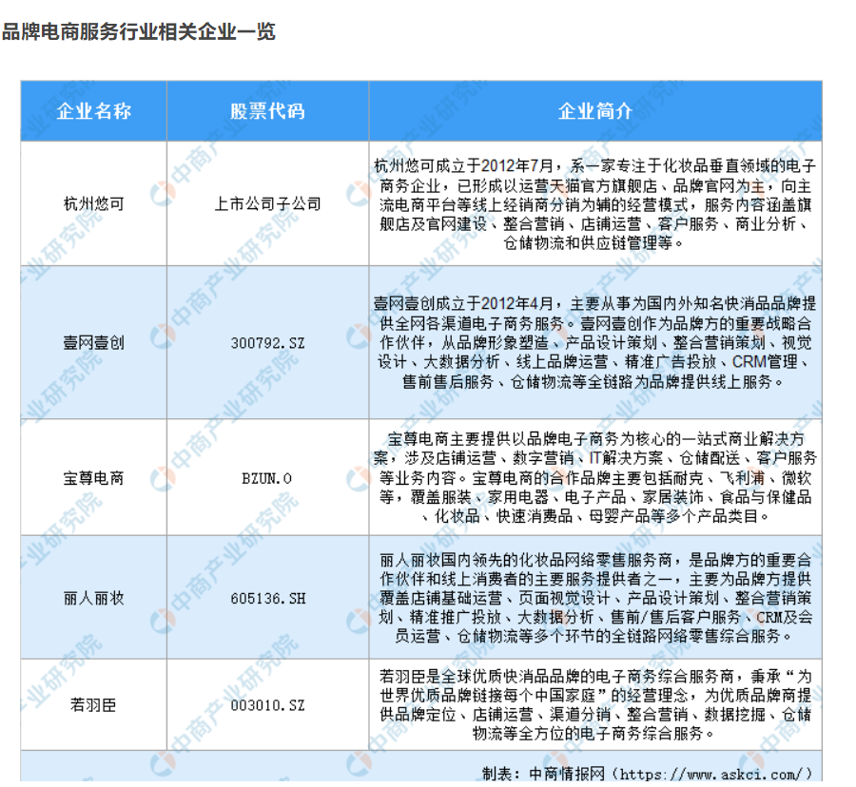Select the 企业名称 column header
The height and width of the screenshot is (787, 856).
coord(94,111)
